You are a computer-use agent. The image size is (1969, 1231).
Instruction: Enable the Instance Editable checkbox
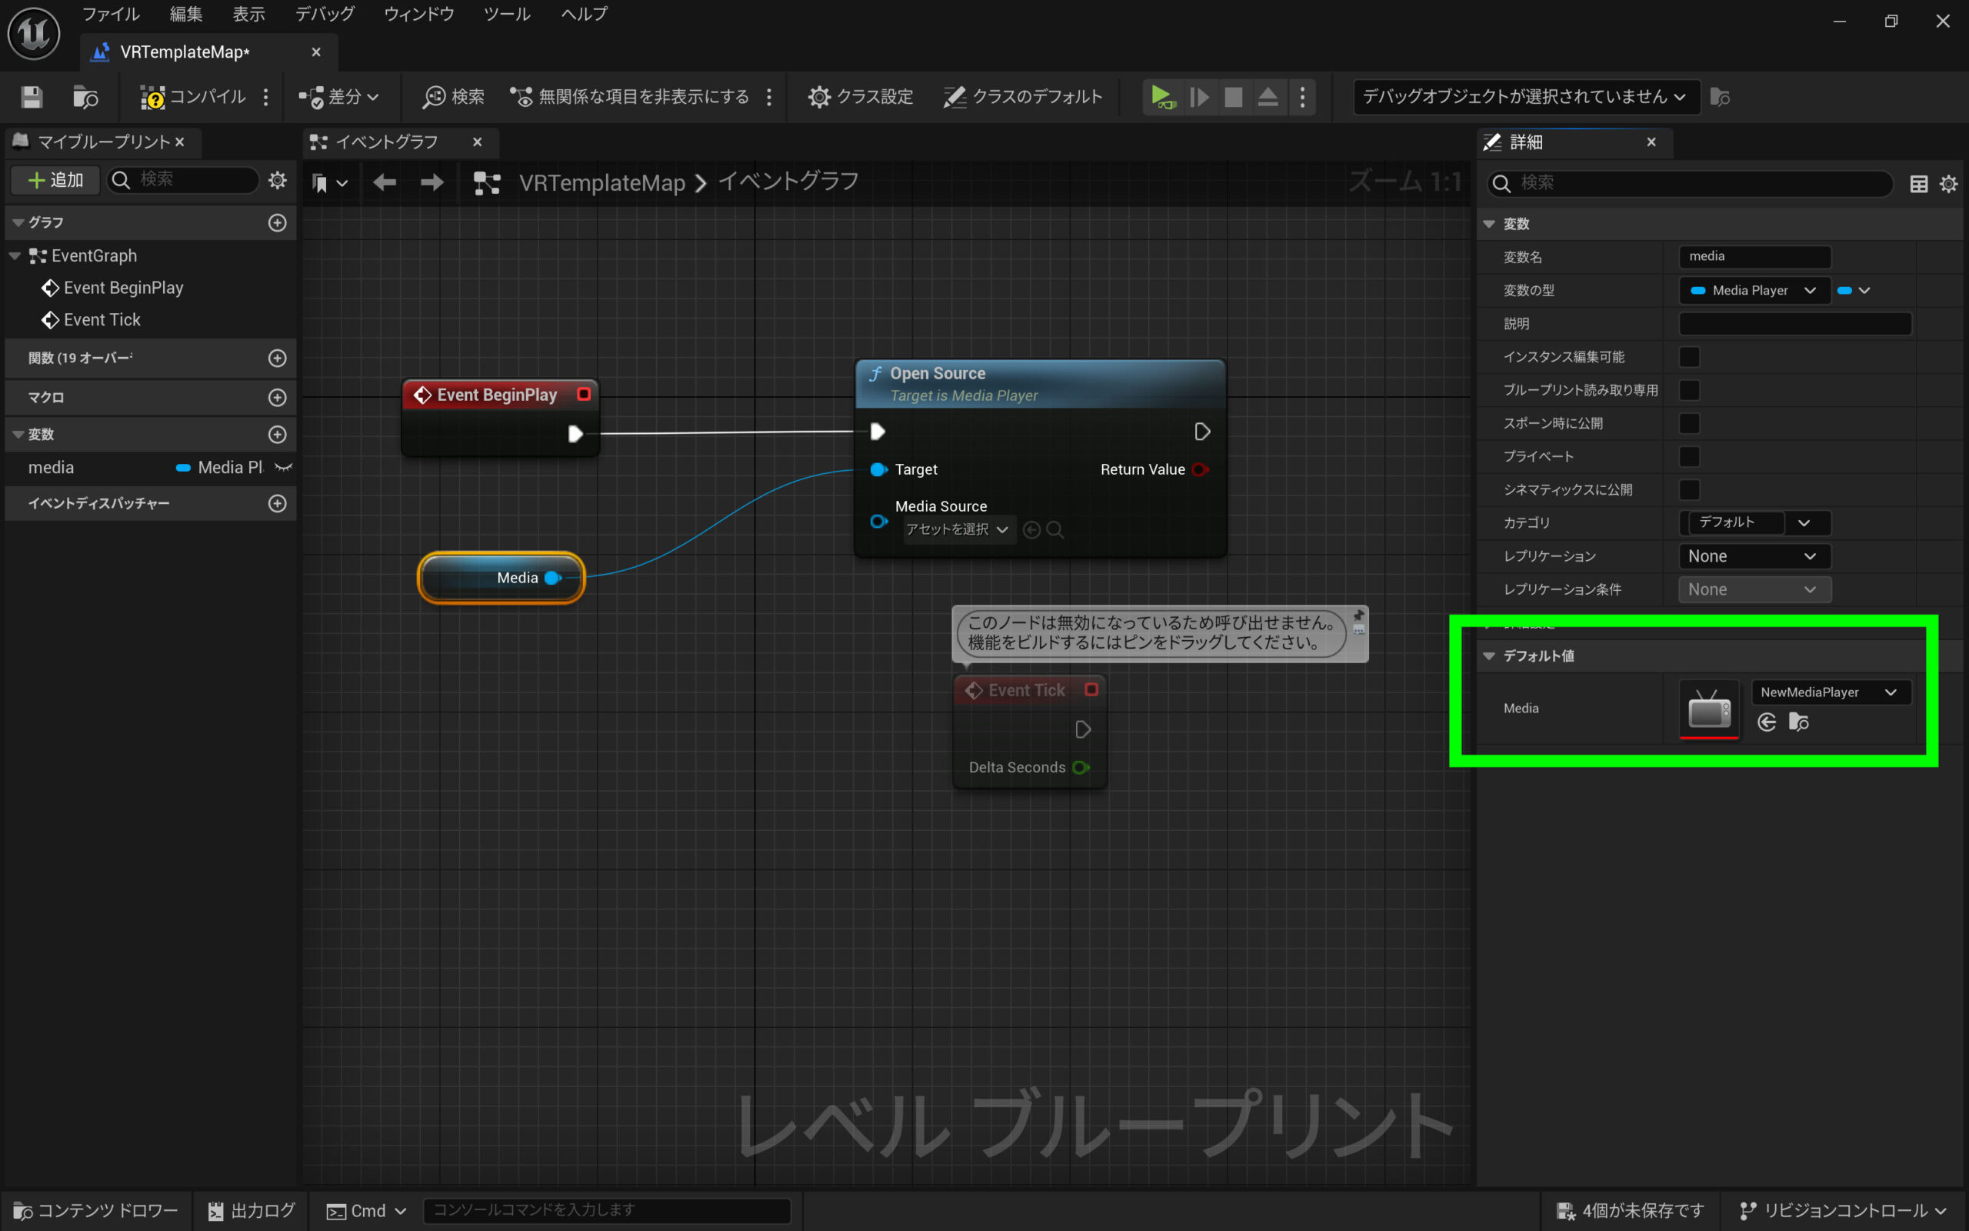point(1690,356)
